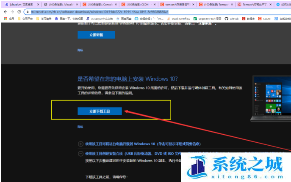Open the 学习清单 bookmark folder

(x=44, y=19)
